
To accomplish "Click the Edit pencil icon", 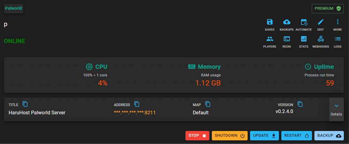I will click(x=321, y=22).
